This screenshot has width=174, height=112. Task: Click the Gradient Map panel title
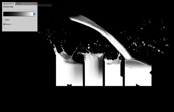point(8,7)
